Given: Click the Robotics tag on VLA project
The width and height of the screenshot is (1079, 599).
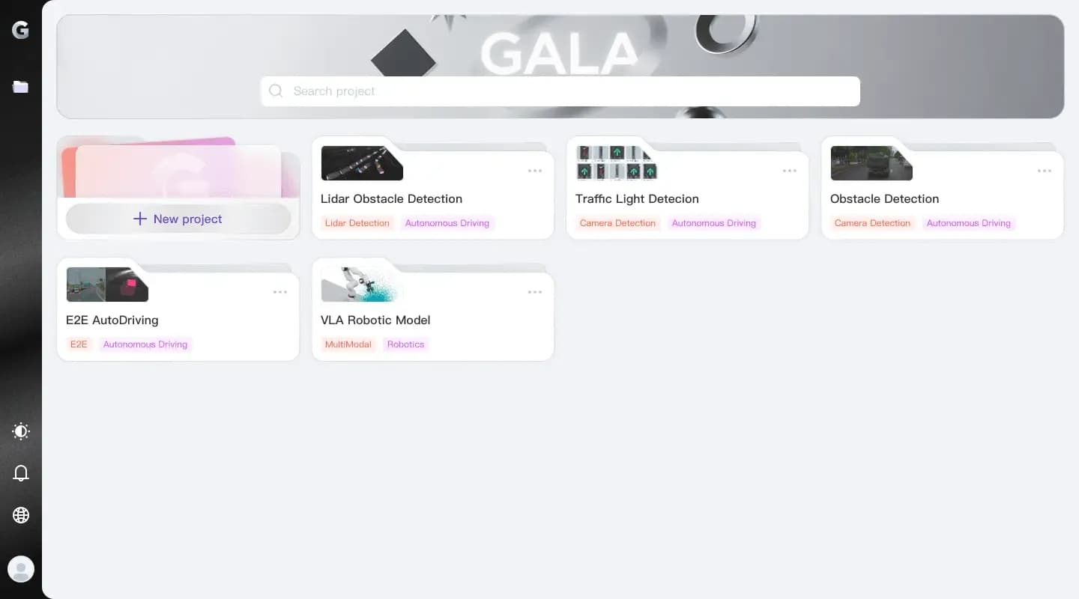Looking at the screenshot, I should 405,344.
